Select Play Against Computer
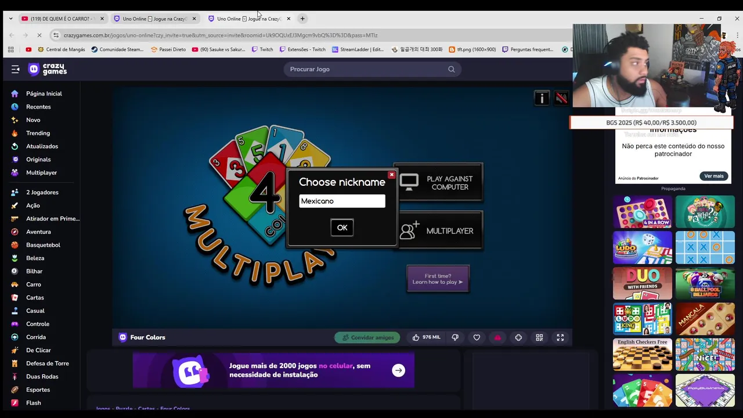Viewport: 743px width, 418px height. (x=439, y=183)
